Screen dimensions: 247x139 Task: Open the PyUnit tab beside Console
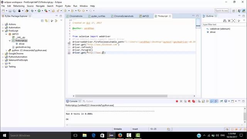(88, 101)
